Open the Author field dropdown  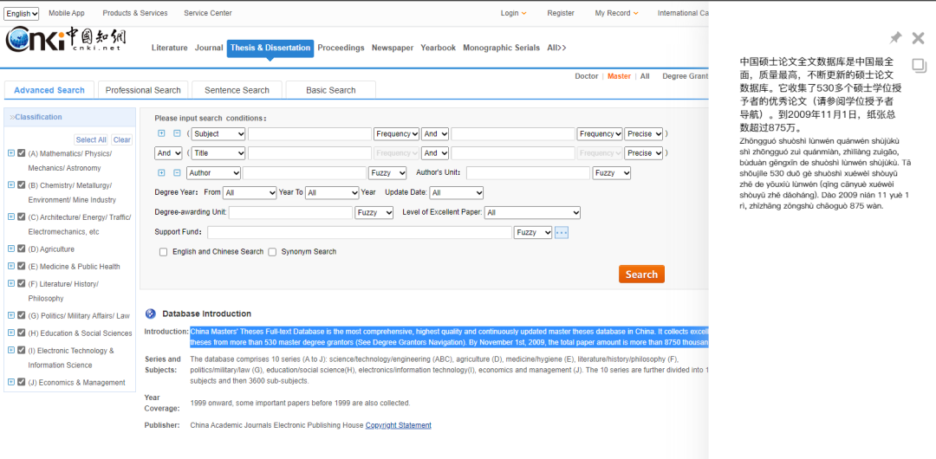tap(214, 173)
